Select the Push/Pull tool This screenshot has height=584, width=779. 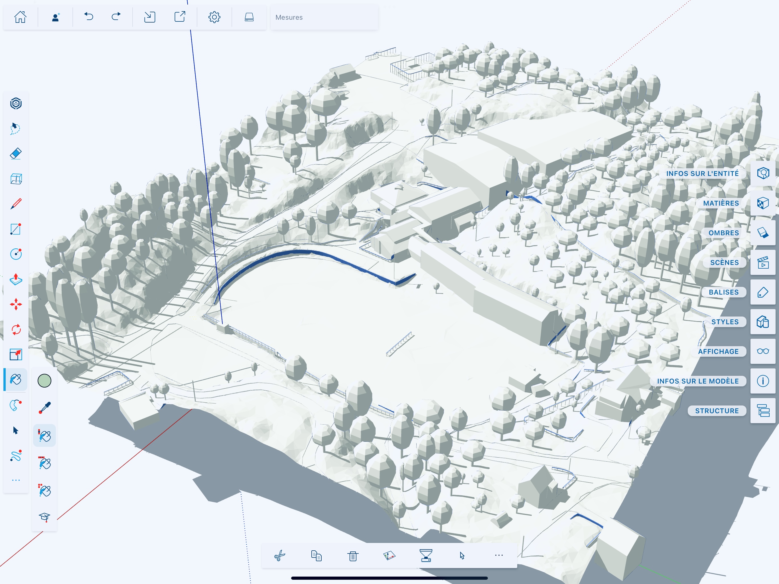click(16, 279)
